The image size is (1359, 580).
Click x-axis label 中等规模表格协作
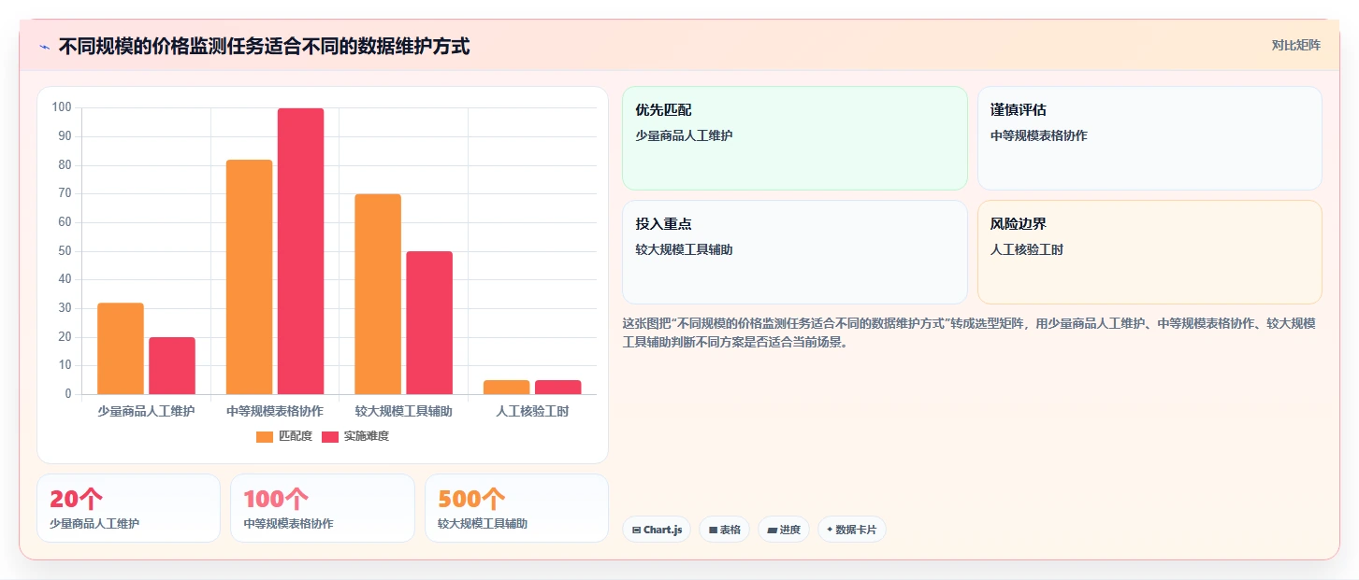coord(275,411)
